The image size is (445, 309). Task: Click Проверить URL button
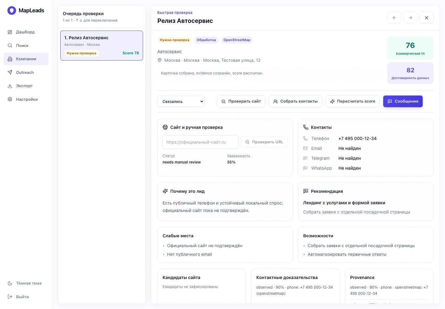264,142
